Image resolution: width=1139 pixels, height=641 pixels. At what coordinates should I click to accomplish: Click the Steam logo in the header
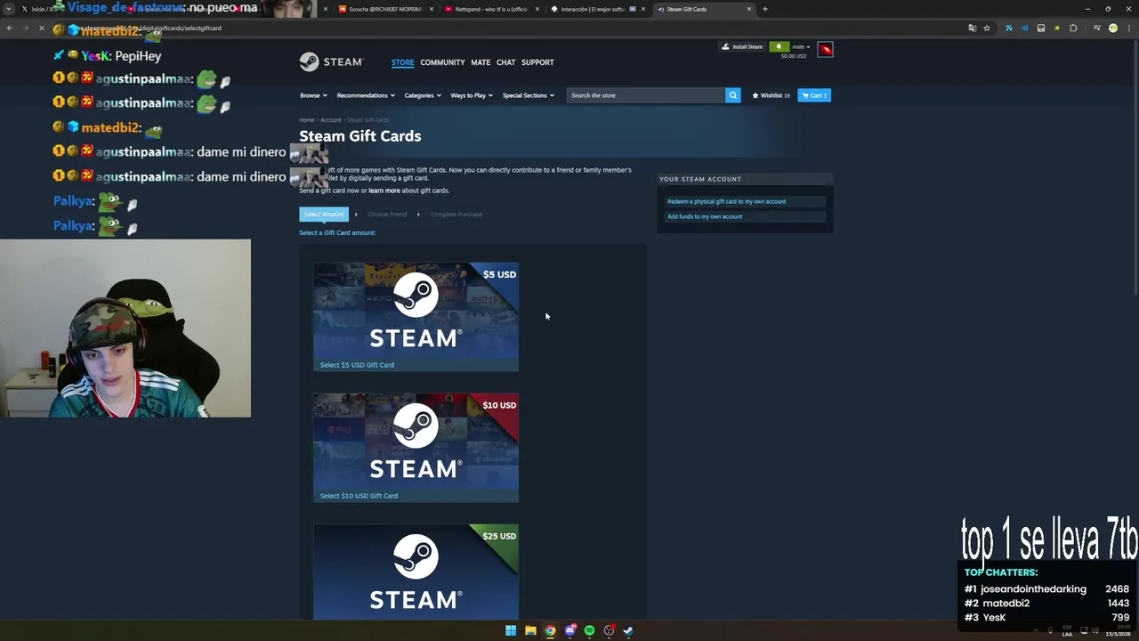pyautogui.click(x=331, y=61)
